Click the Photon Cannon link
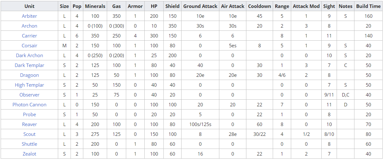This screenshot has width=384, height=160. [x=29, y=105]
